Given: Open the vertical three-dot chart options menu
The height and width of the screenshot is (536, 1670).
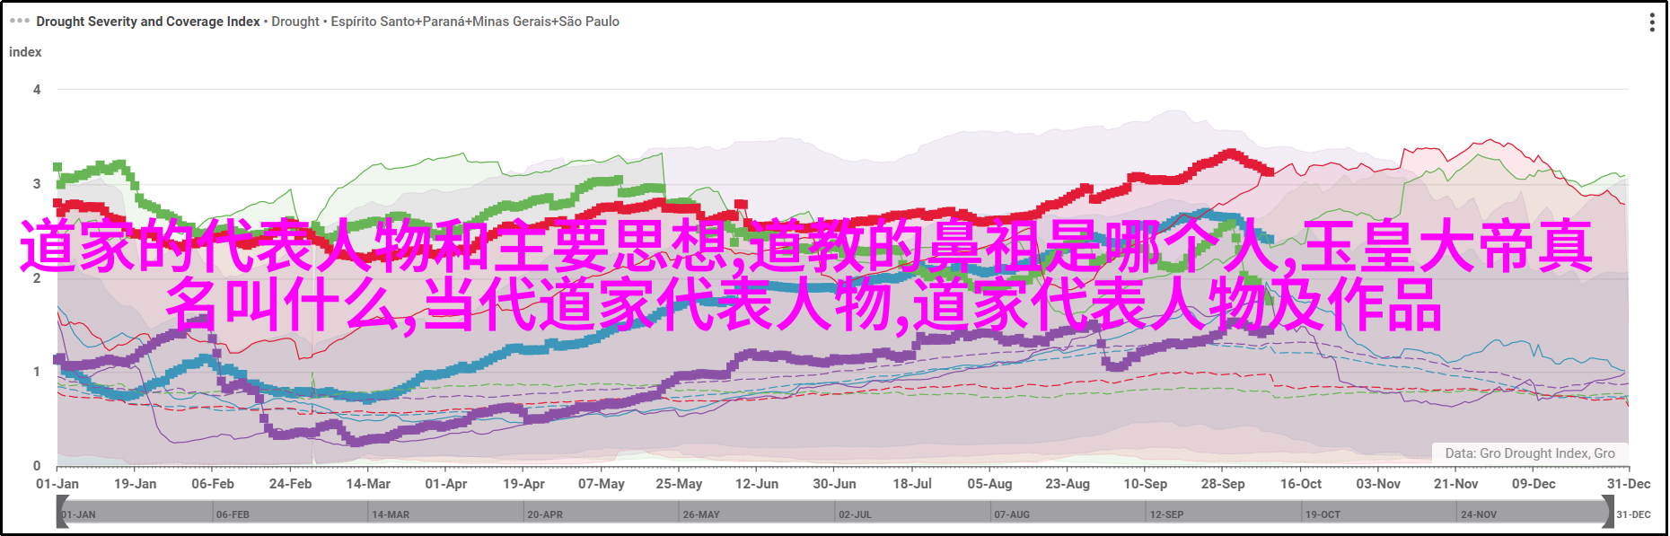Looking at the screenshot, I should click(1652, 22).
